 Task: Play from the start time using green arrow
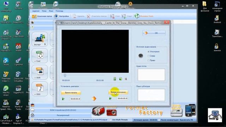(63, 99)
